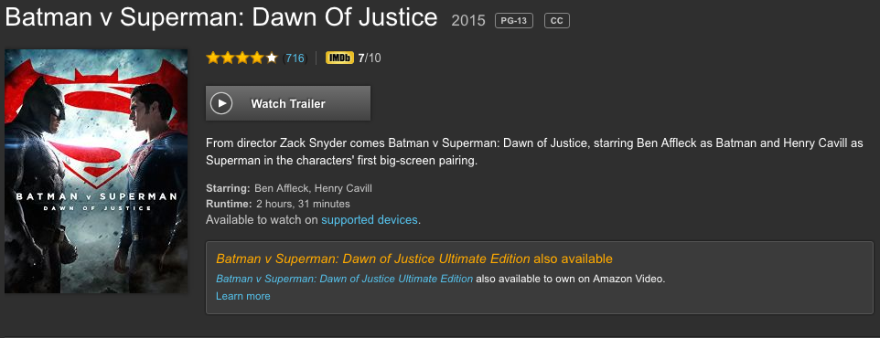
Task: Click Ben Affleck in the Starring line
Action: point(282,188)
